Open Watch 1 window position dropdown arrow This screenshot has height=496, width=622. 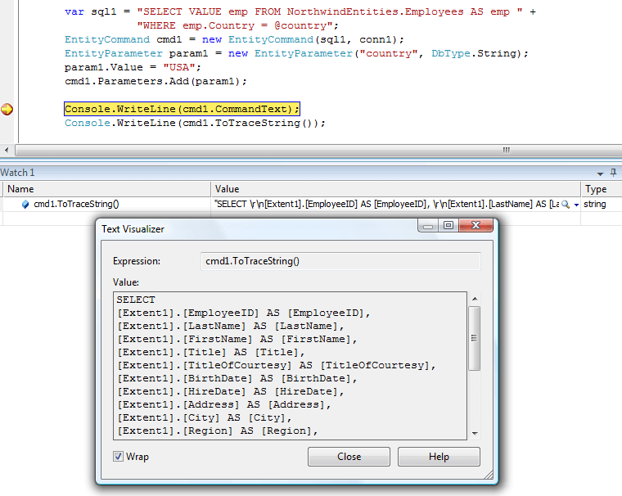[x=600, y=174]
